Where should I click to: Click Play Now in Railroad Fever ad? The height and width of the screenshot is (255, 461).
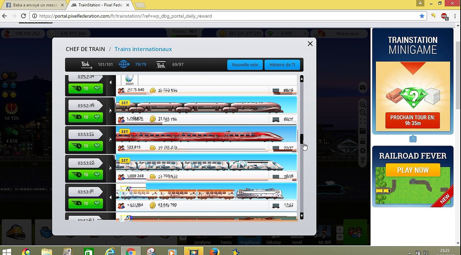tap(413, 170)
